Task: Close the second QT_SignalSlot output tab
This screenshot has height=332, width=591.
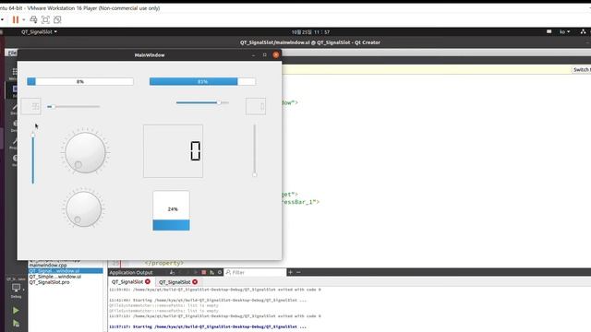Action: coord(195,281)
